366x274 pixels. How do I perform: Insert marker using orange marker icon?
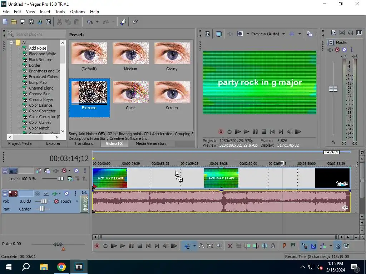click(284, 246)
